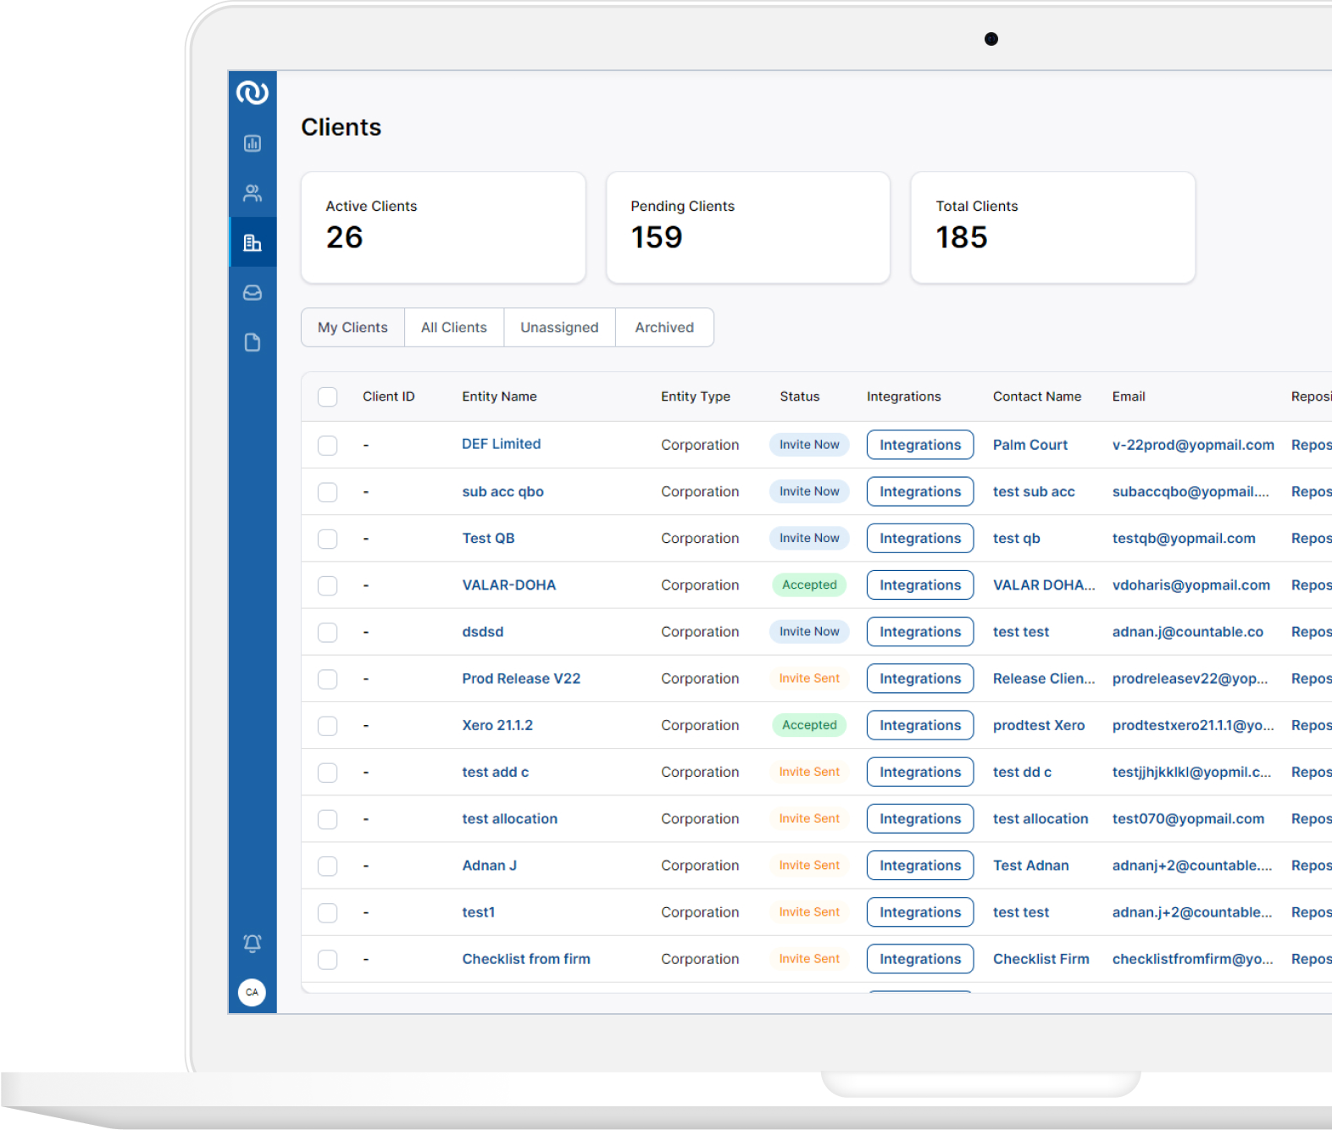Toggle the select-all checkbox in table header
The width and height of the screenshot is (1332, 1130).
328,396
